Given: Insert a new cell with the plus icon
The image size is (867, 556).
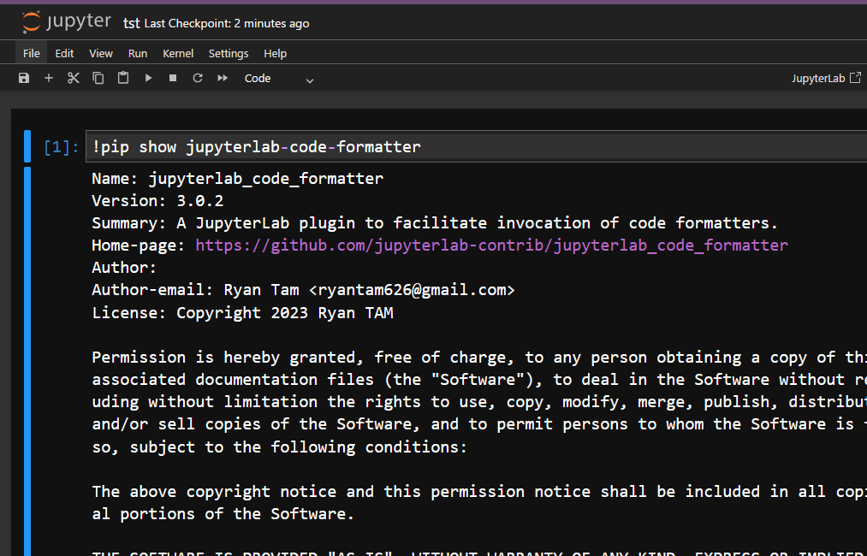Looking at the screenshot, I should 49,78.
